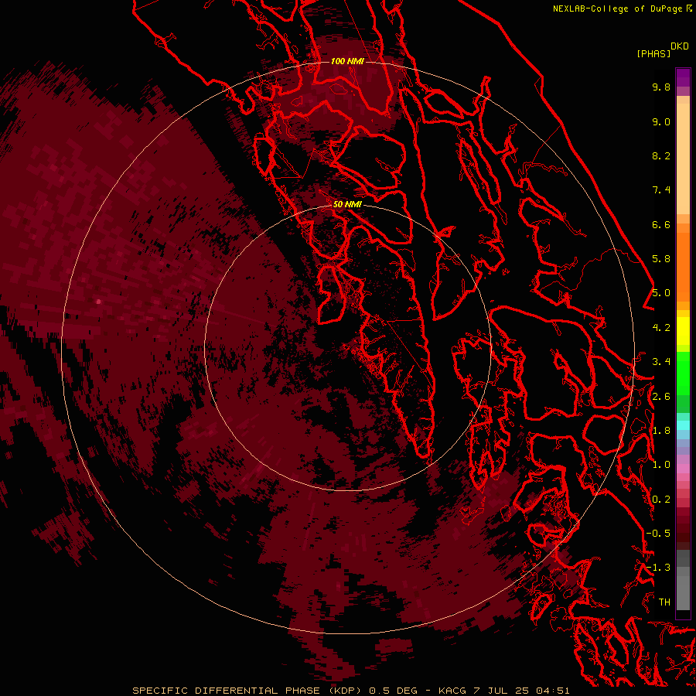This screenshot has width=696, height=696.
Task: Click the SPECIFIC DIFFERENTIAL PHASE product title
Action: click(226, 691)
